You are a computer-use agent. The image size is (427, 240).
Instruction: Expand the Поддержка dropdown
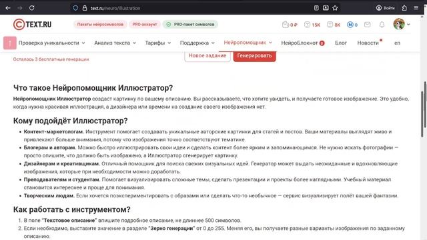click(197, 43)
